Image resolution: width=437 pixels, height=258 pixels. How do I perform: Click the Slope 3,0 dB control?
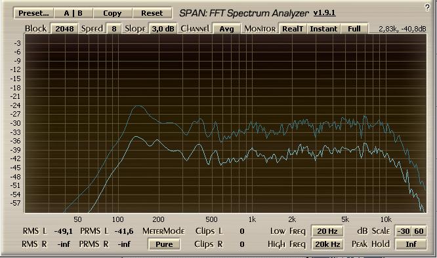coord(163,29)
